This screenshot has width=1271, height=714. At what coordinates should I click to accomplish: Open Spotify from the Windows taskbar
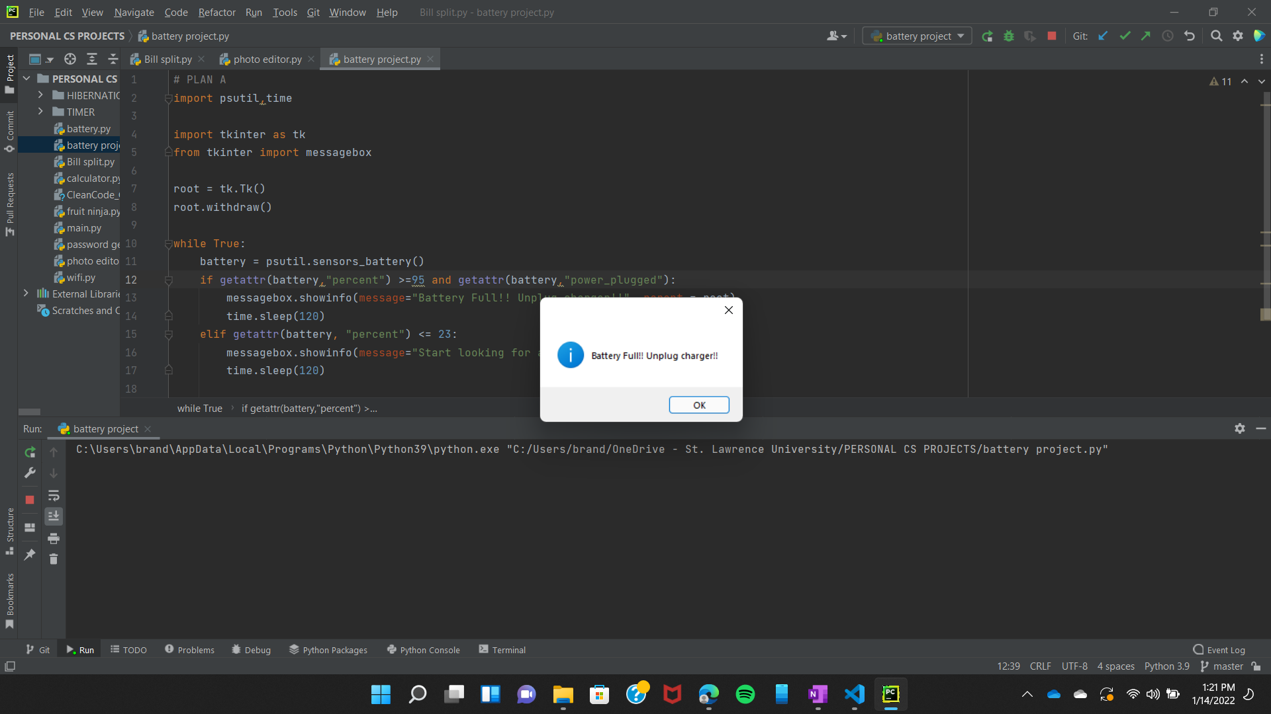[x=745, y=694]
